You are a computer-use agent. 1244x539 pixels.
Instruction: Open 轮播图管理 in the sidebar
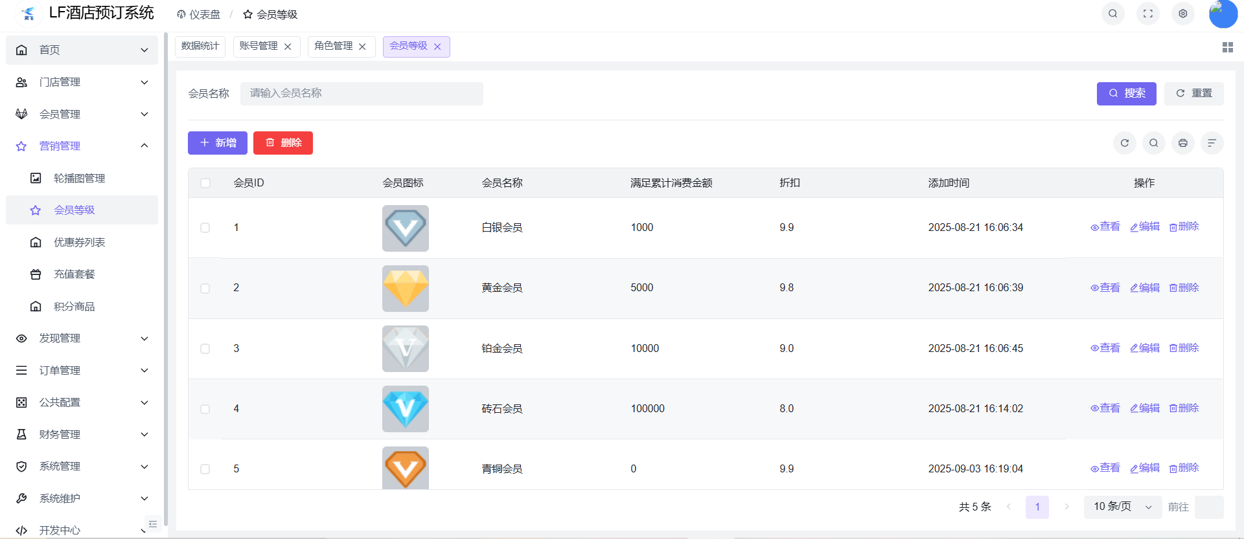pyautogui.click(x=82, y=178)
